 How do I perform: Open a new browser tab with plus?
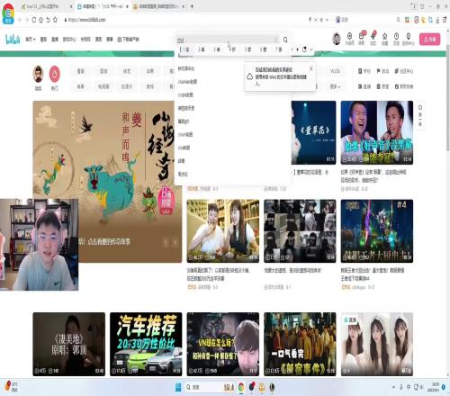192,6
